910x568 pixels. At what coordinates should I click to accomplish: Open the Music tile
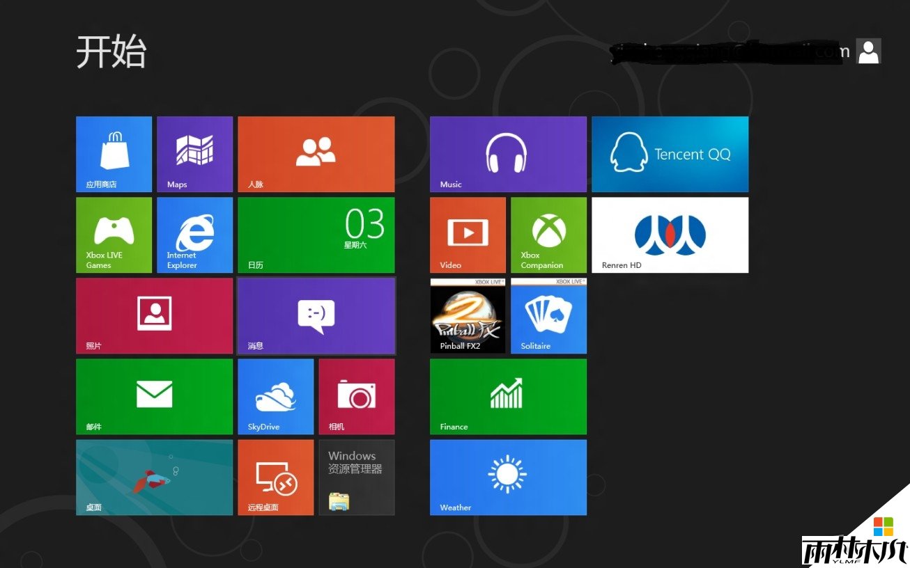[x=508, y=154]
